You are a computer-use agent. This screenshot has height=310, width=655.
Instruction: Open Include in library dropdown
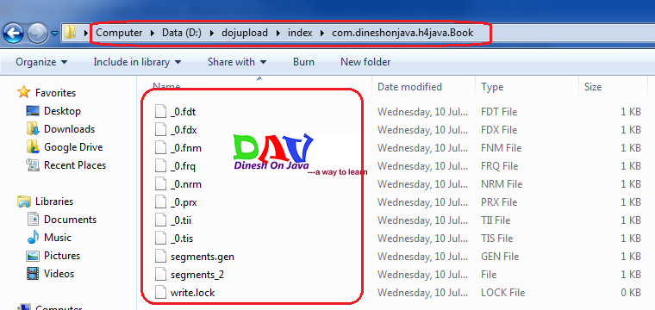[x=137, y=62]
